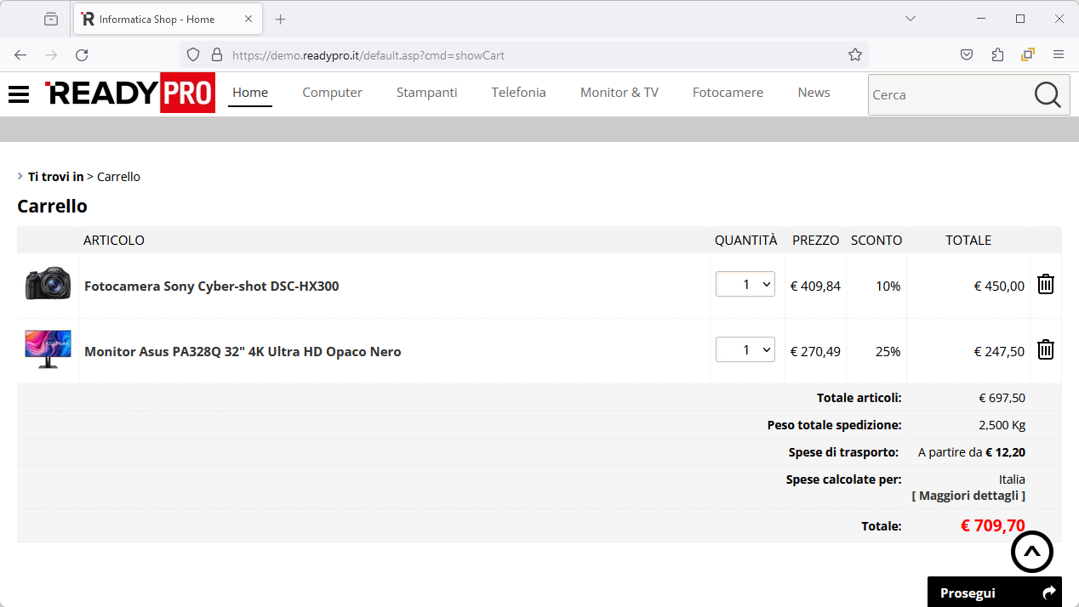Click the shipping cost € 12,20
This screenshot has height=607, width=1079.
coord(1005,452)
